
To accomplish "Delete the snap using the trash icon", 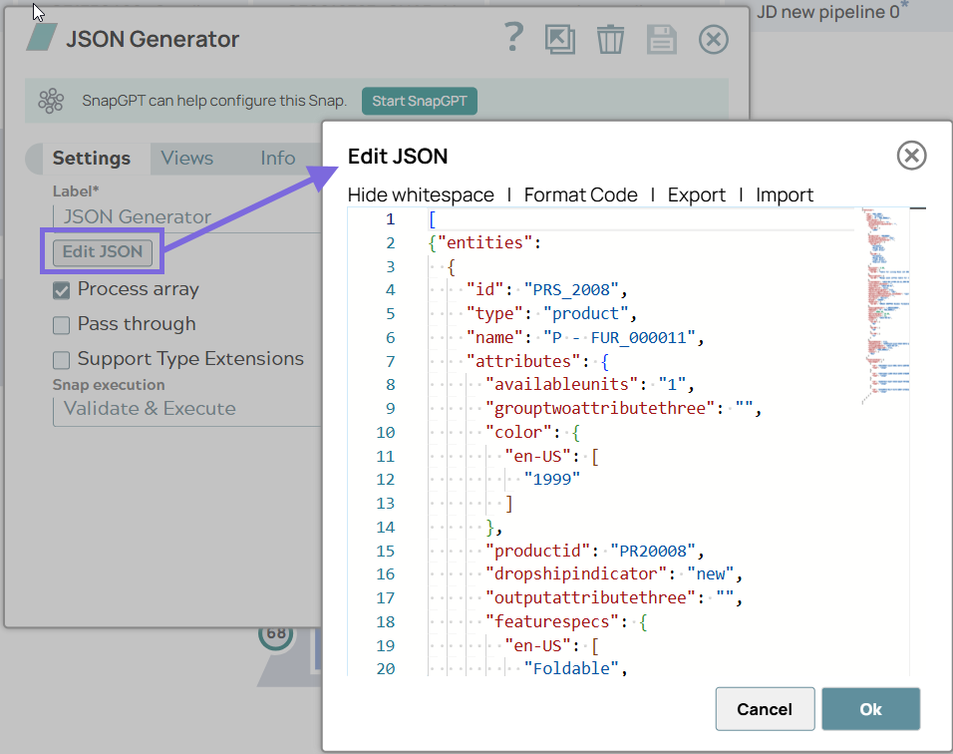I will tap(611, 40).
